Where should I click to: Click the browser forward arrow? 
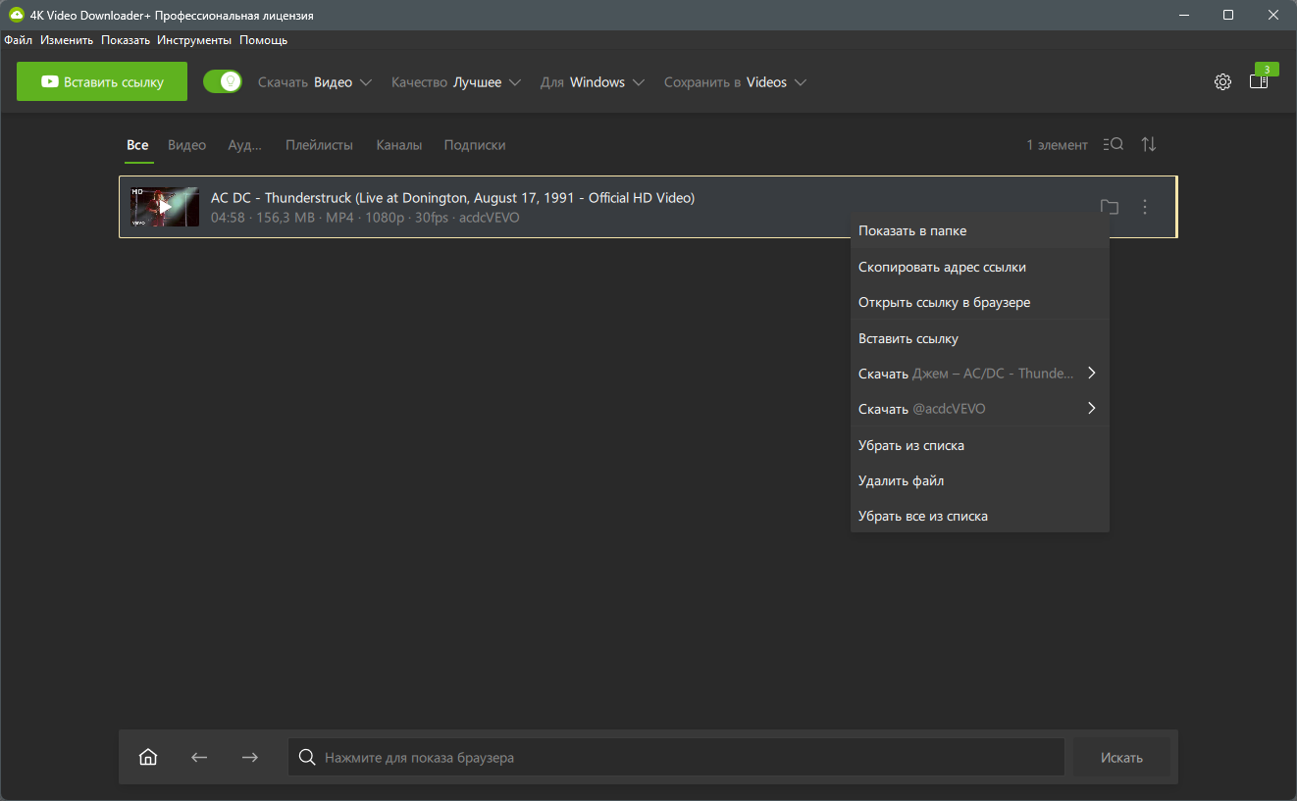(x=250, y=757)
